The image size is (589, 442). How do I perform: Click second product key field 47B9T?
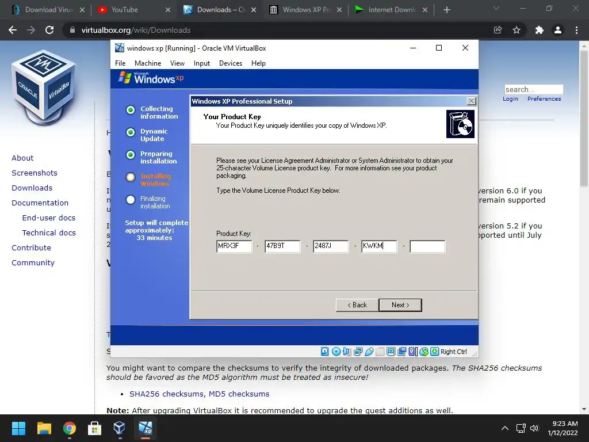(282, 246)
